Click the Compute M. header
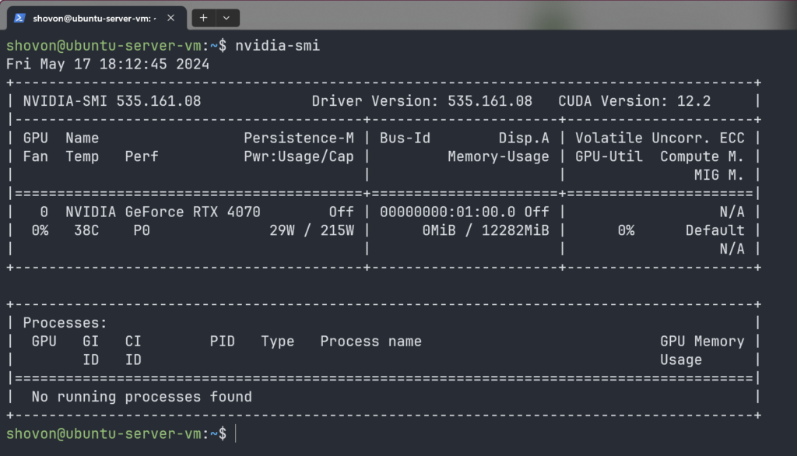This screenshot has width=797, height=456. pyautogui.click(x=703, y=156)
